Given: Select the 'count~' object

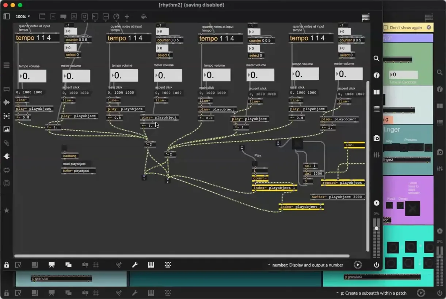Looking at the screenshot, I should [x=260, y=178].
